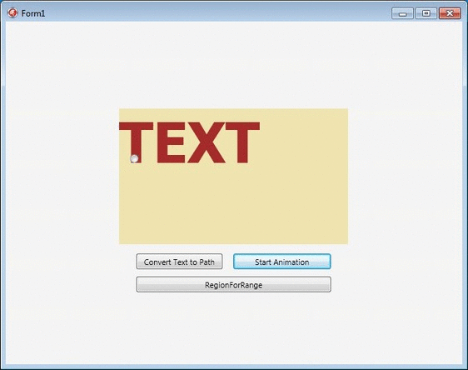Click the red letter X
468x370 pixels.
click(207, 142)
